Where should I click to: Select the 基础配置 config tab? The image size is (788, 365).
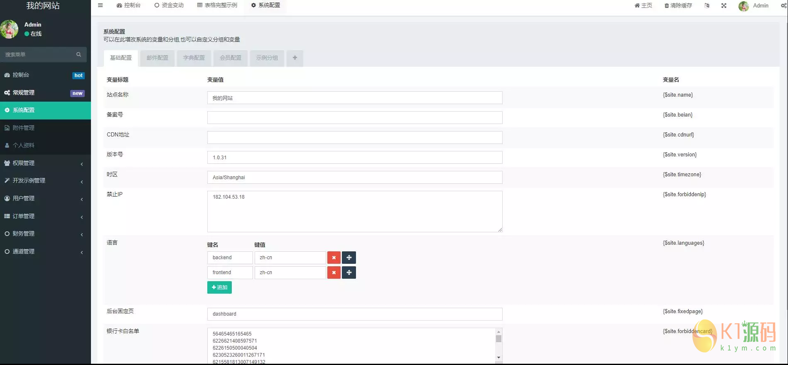point(121,58)
